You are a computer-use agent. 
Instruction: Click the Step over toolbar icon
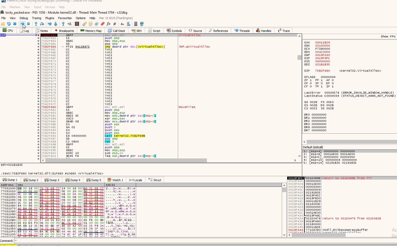[42, 24]
